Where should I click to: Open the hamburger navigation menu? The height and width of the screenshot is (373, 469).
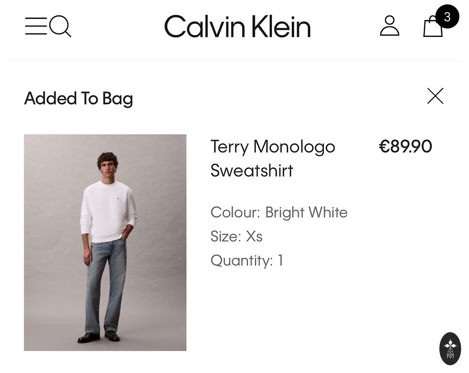pyautogui.click(x=35, y=26)
